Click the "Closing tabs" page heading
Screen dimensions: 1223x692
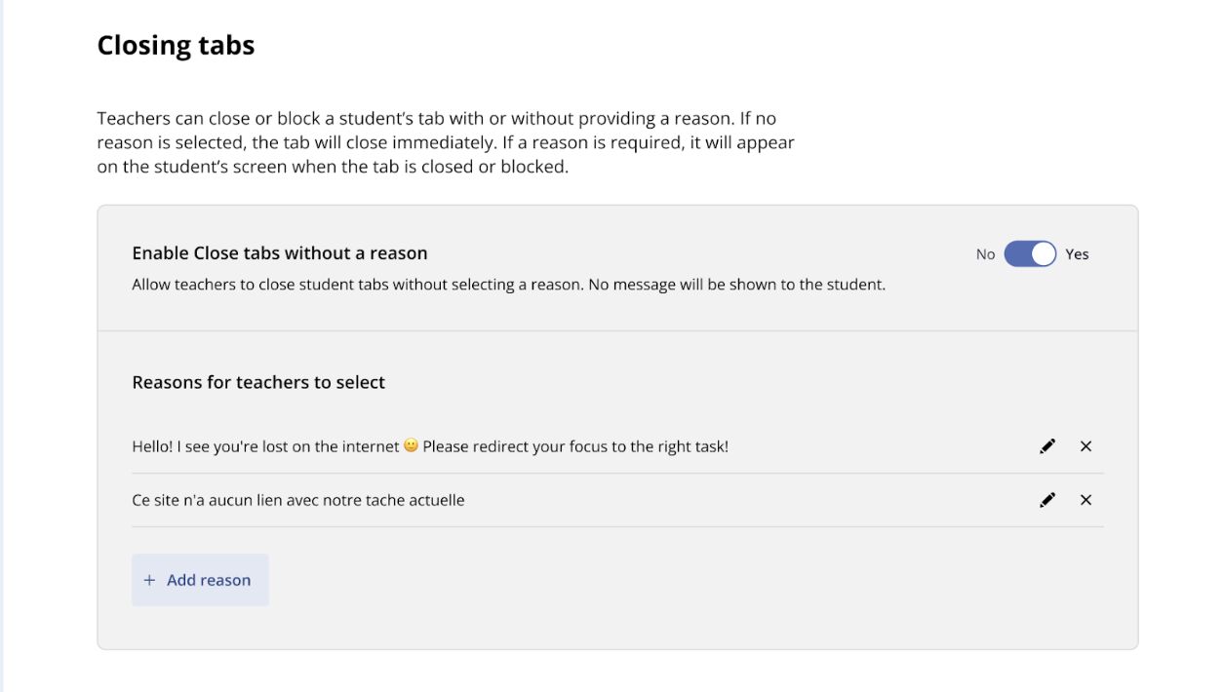pos(176,46)
